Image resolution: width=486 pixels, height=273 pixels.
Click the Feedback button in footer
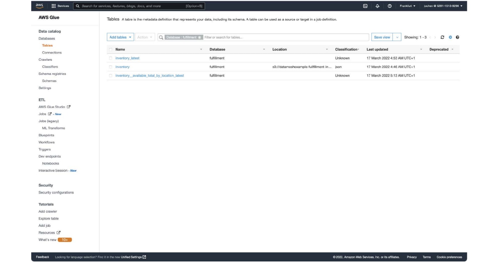point(43,257)
